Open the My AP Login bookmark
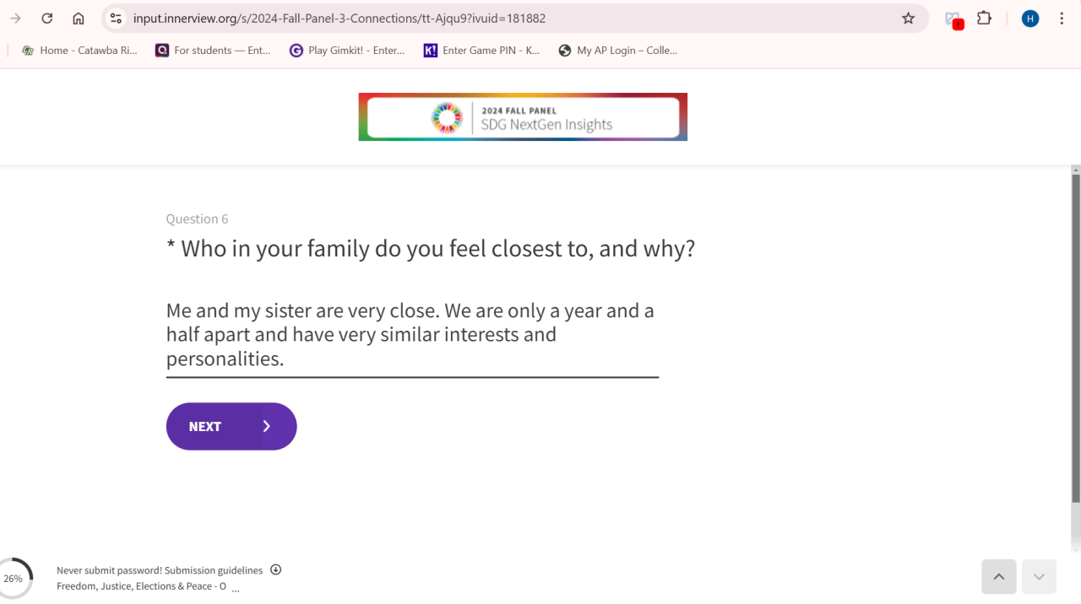This screenshot has width=1081, height=604. (x=618, y=51)
